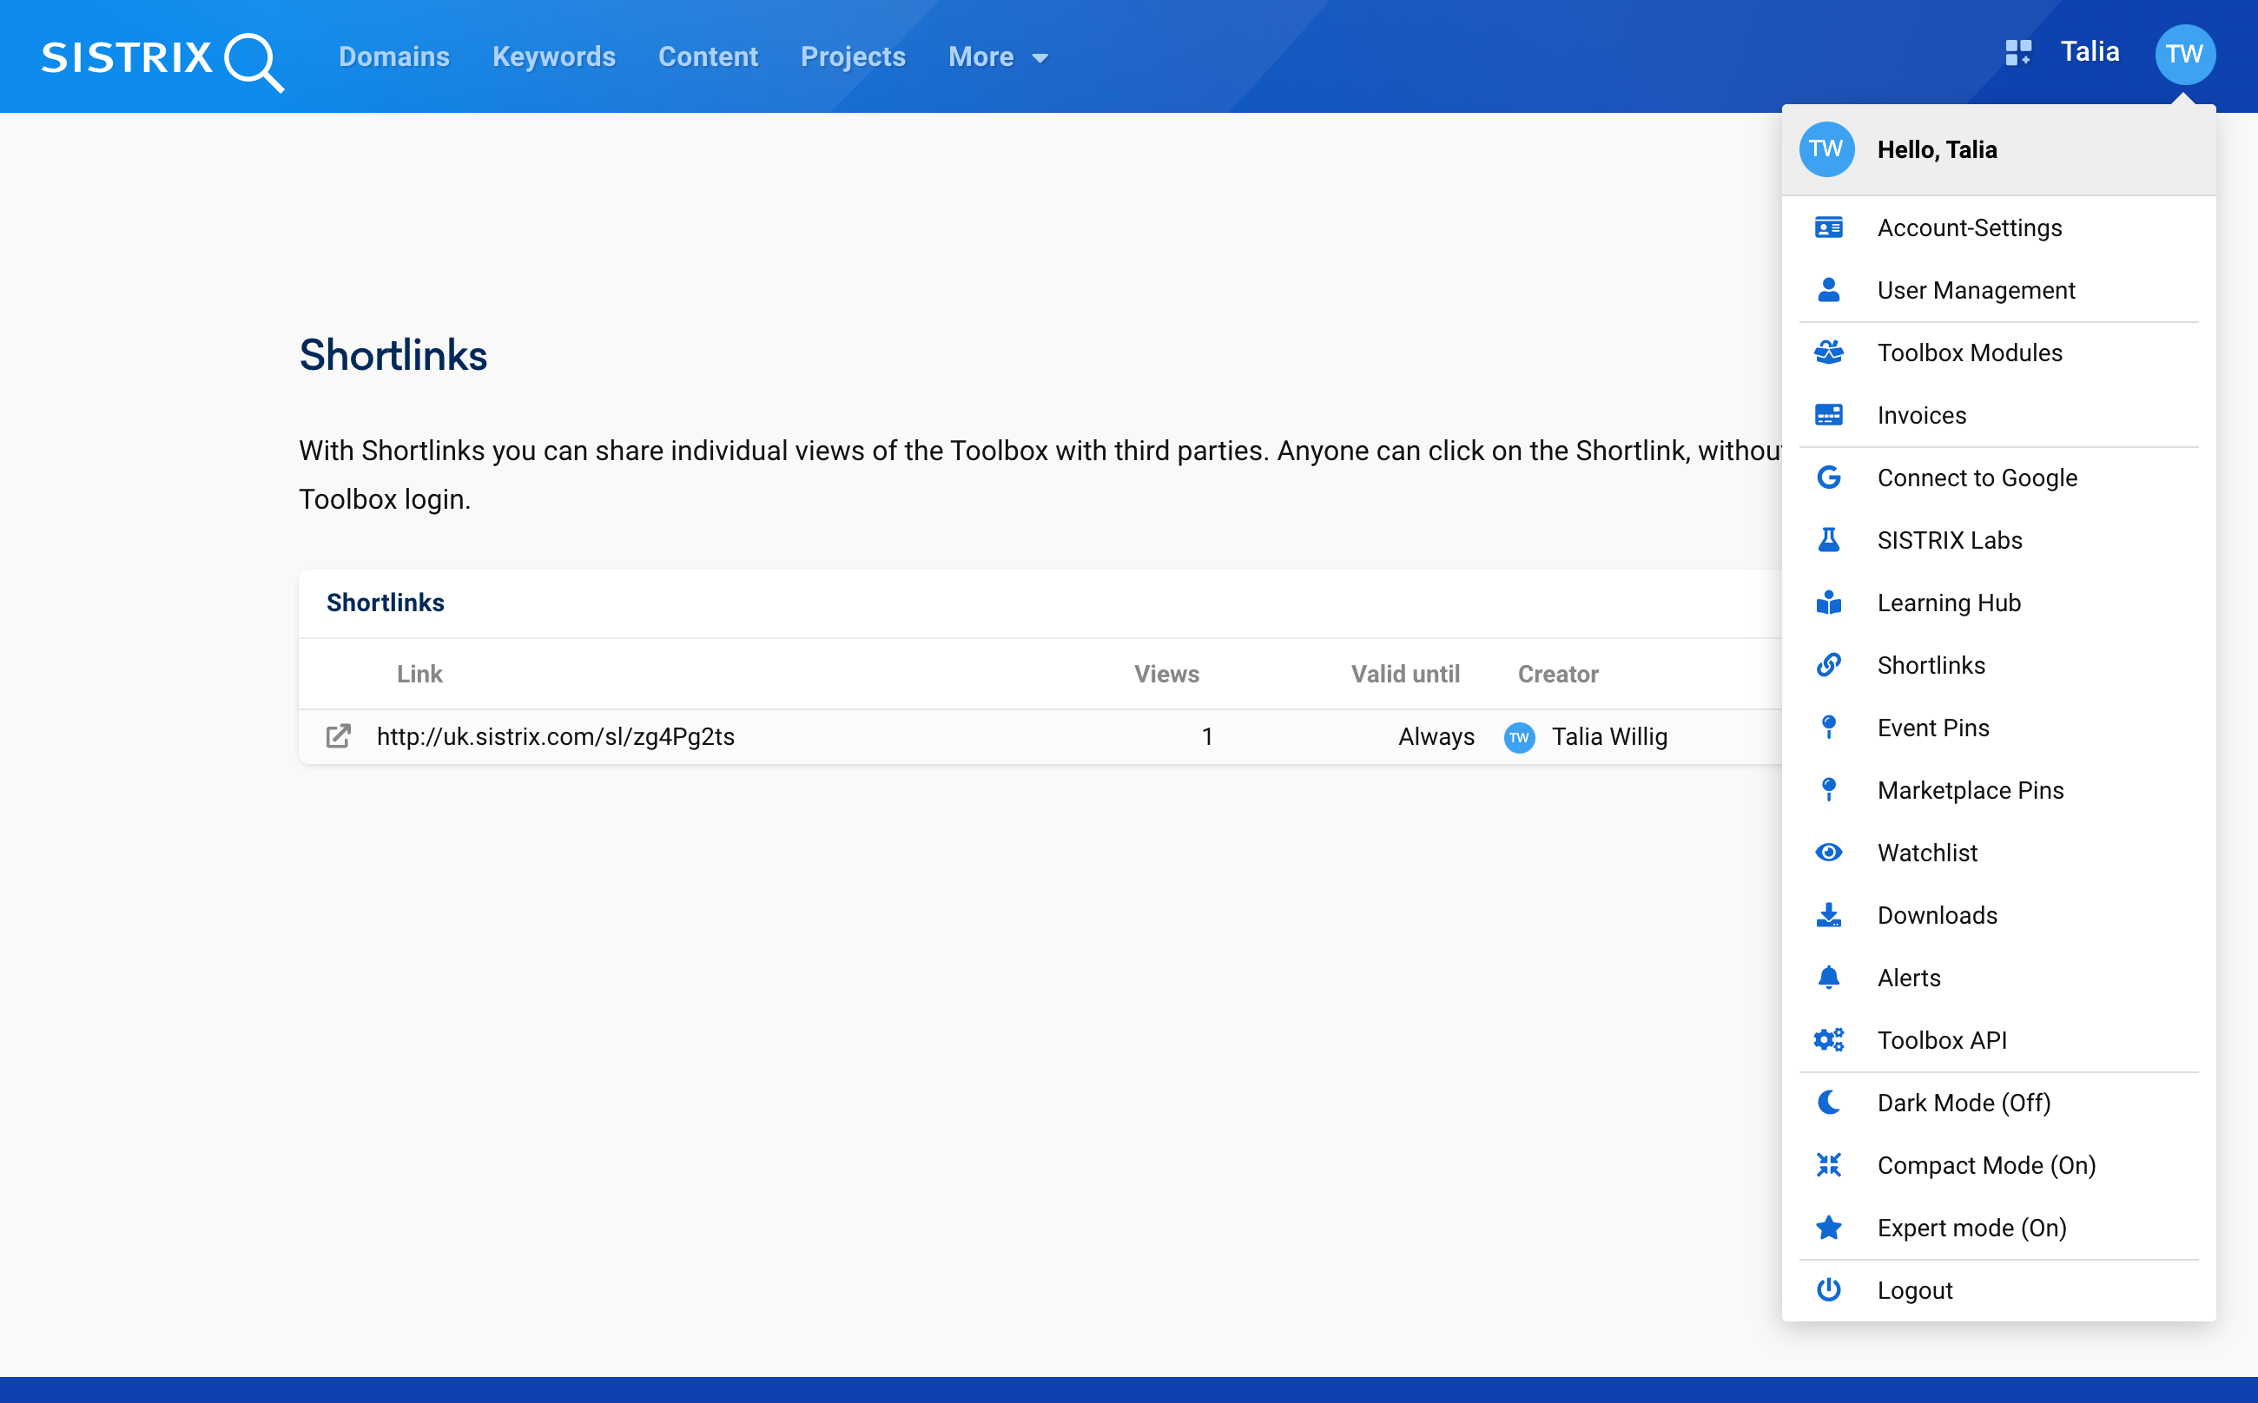Click the Views column header
2258x1403 pixels.
[1165, 674]
